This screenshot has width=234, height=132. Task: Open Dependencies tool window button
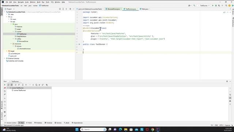point(77,123)
